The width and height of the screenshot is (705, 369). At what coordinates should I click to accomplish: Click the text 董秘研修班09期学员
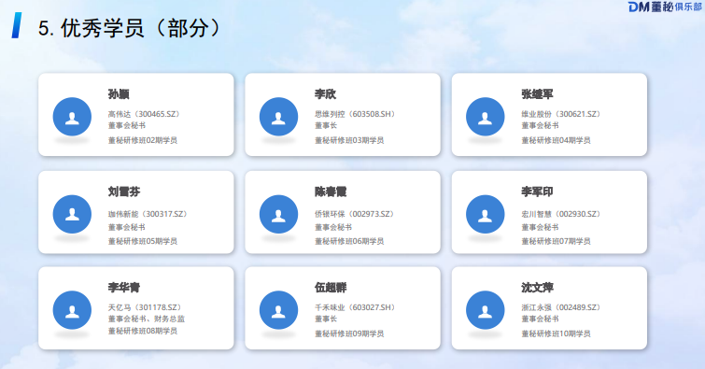click(349, 334)
